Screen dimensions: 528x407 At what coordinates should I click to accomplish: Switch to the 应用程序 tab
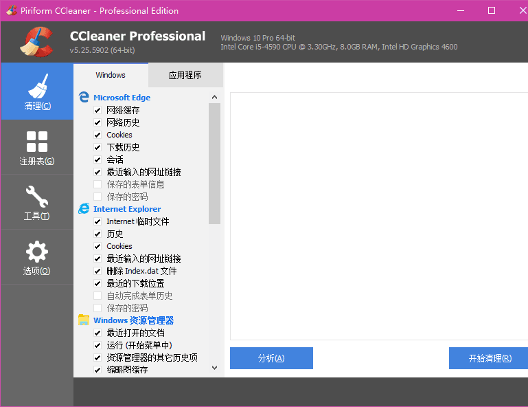[x=185, y=75]
